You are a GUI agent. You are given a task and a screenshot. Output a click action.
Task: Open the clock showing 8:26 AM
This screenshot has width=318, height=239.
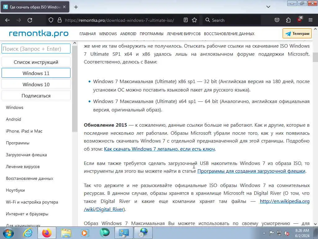point(302,233)
